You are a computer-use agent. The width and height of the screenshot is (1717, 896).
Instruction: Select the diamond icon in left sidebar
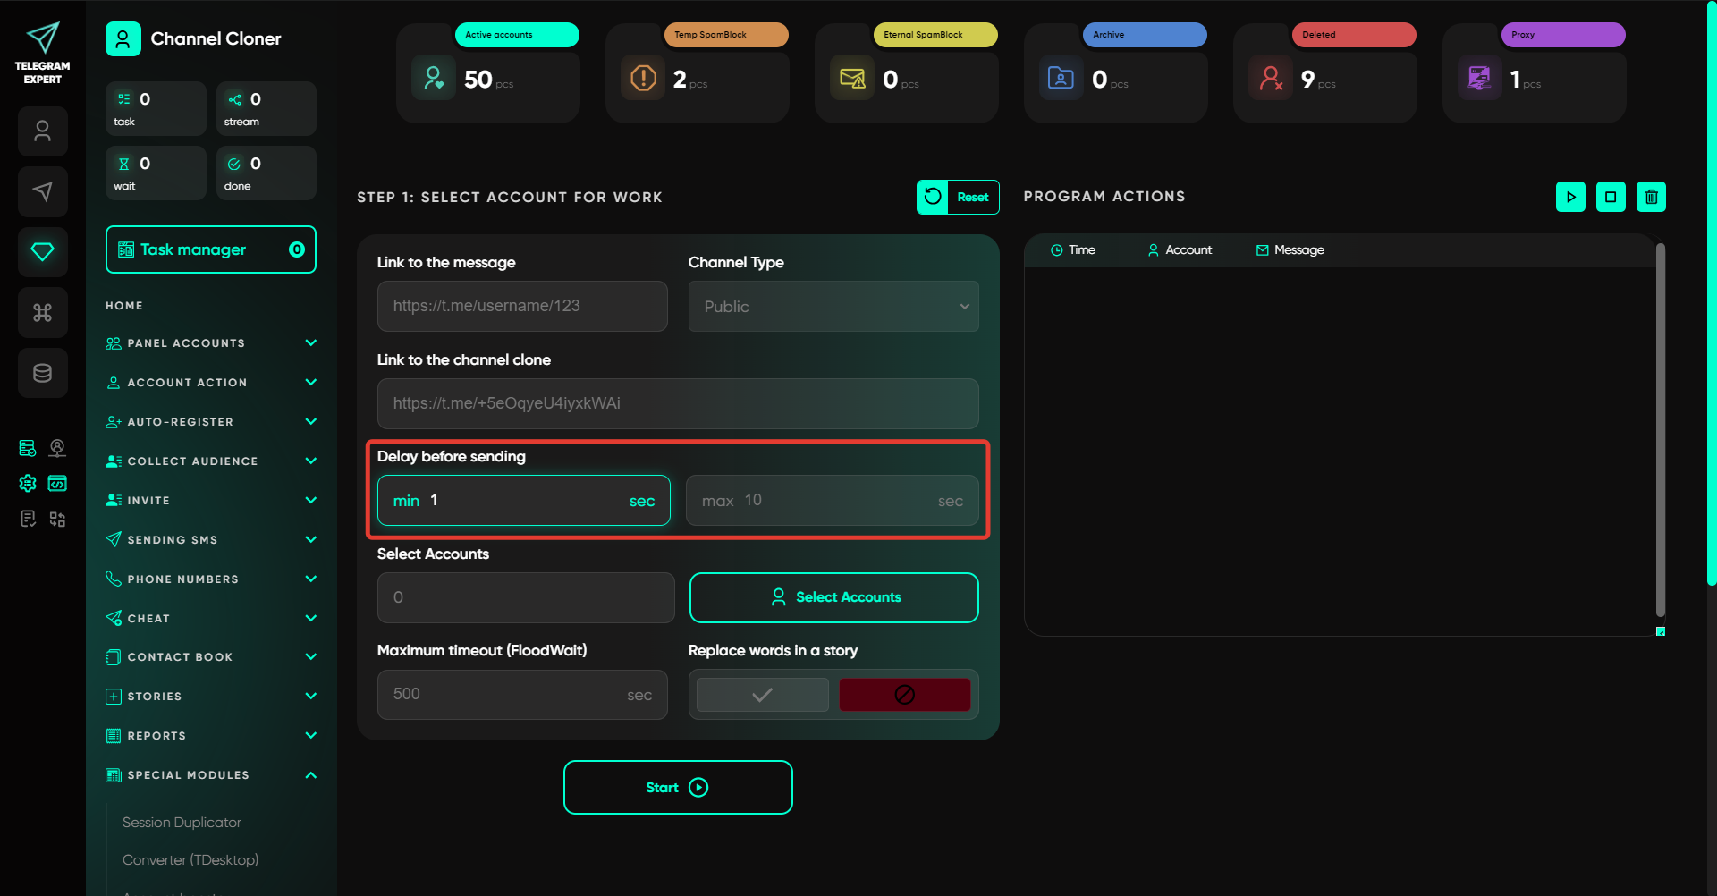(42, 251)
